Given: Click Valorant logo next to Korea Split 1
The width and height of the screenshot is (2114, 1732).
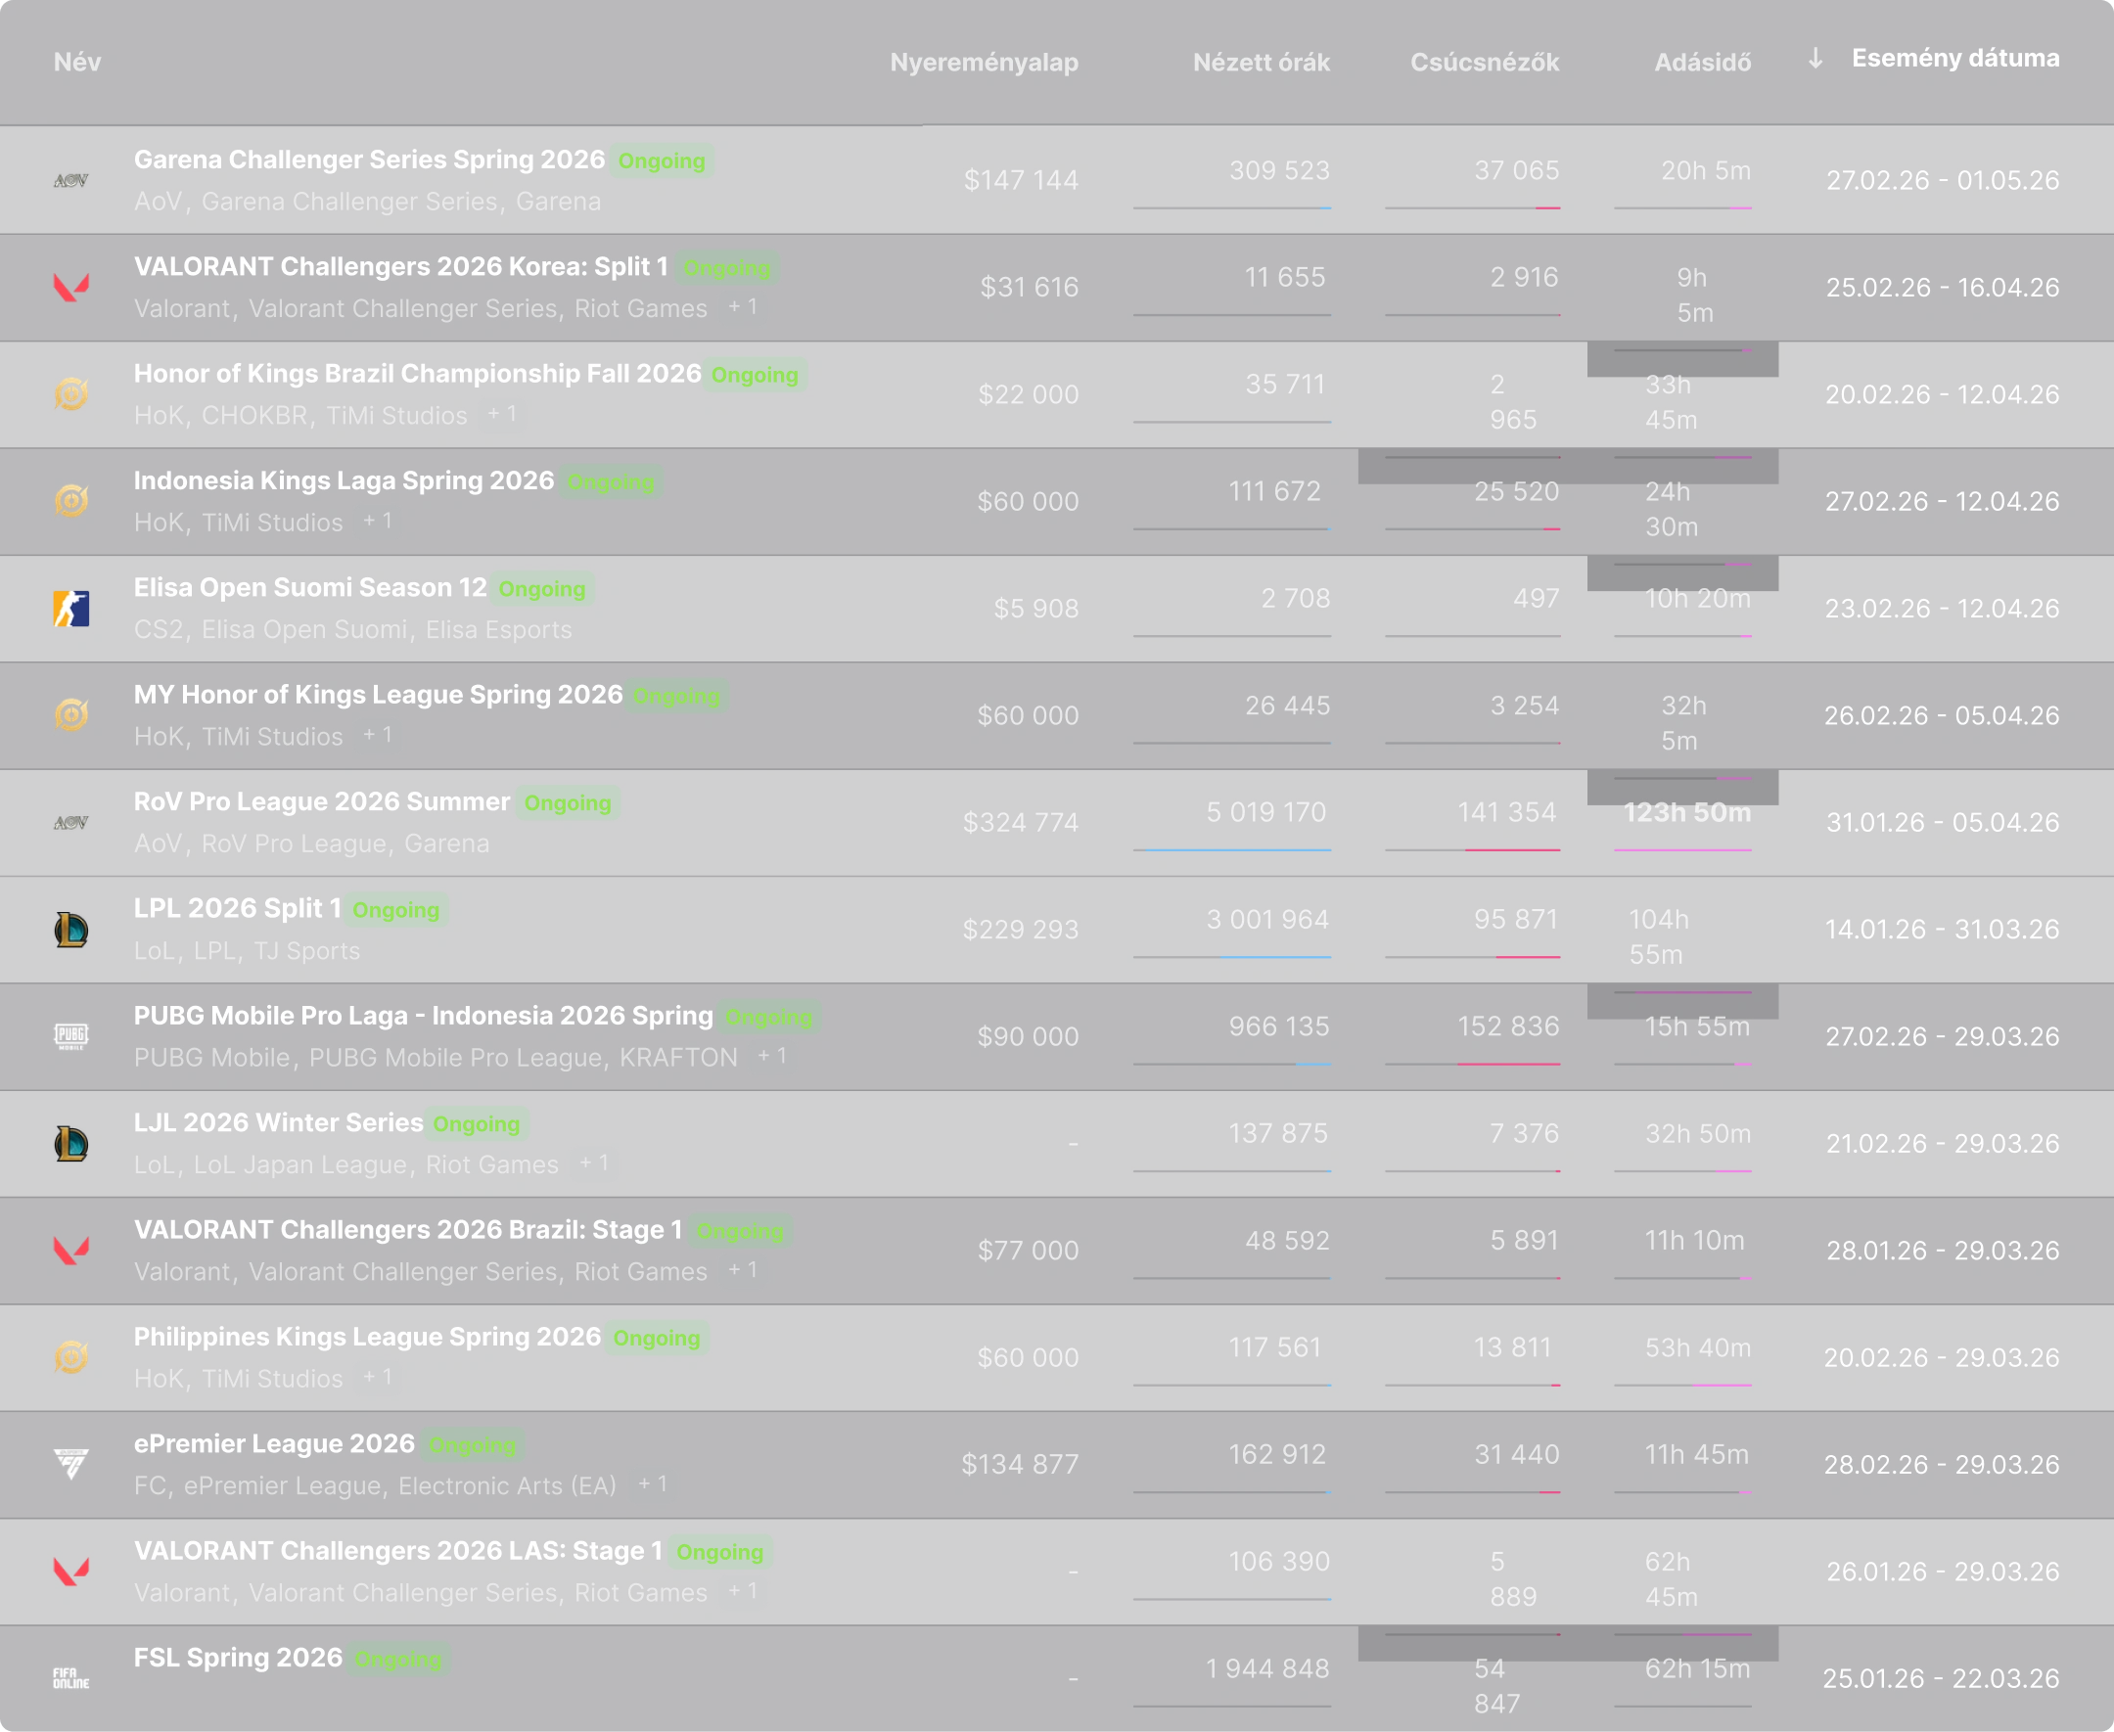Looking at the screenshot, I should coord(70,288).
